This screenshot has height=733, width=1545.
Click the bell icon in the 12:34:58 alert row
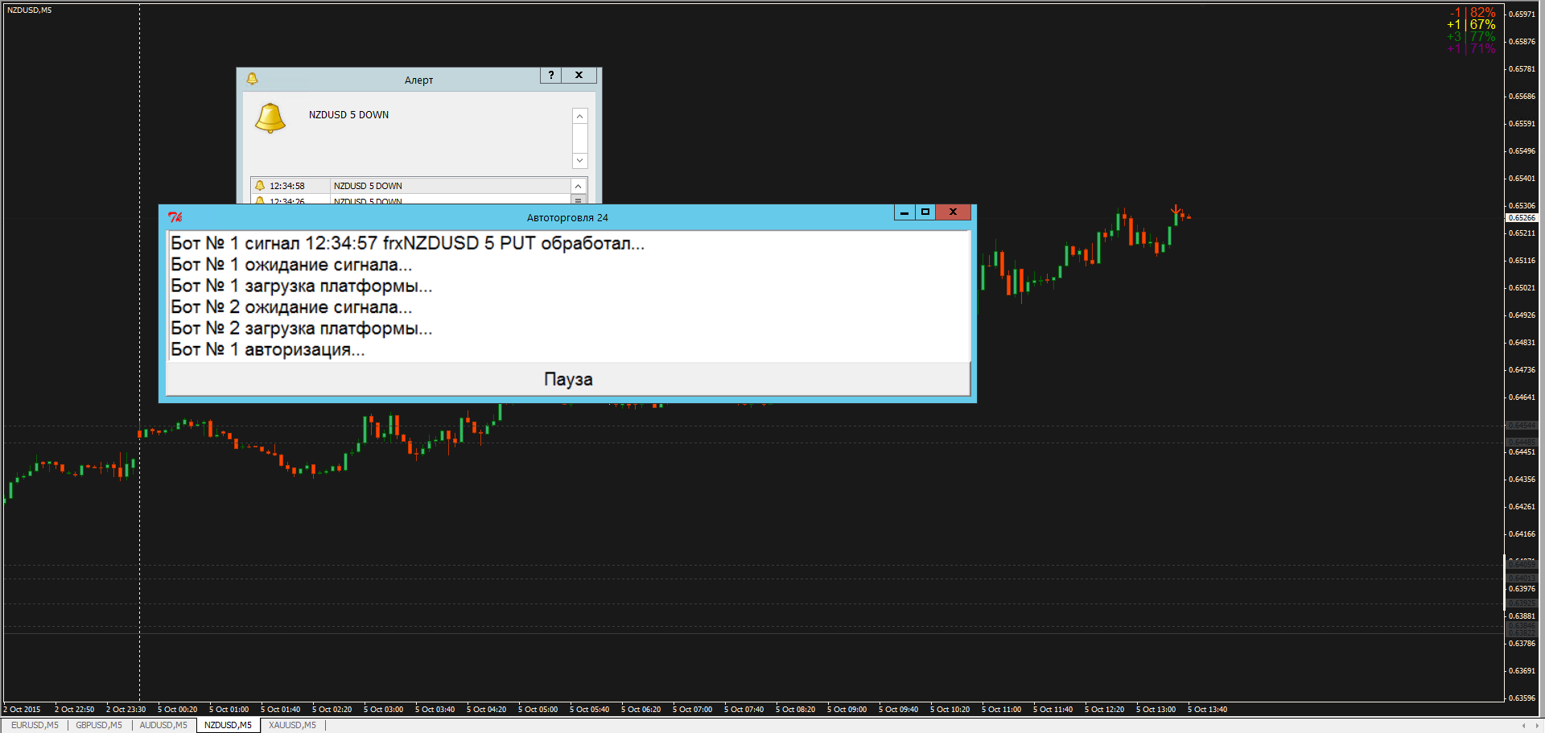point(260,186)
